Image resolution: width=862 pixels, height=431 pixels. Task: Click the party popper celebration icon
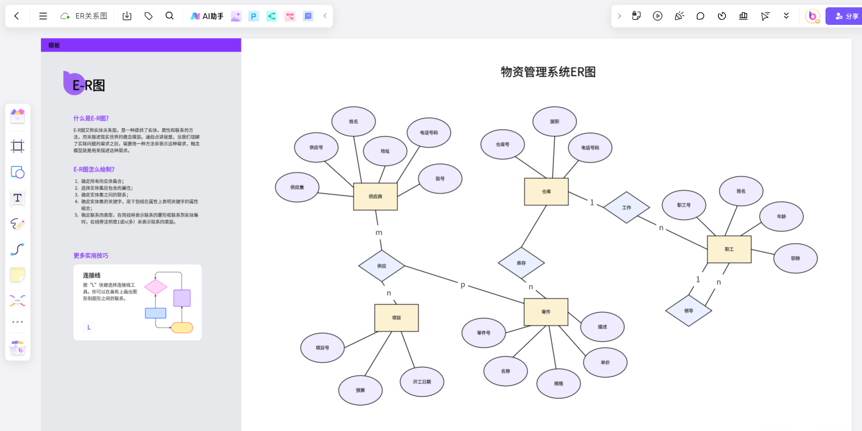coord(679,16)
